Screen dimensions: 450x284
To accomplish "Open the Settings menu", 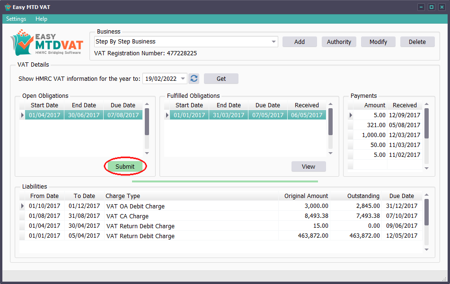I will pos(16,19).
